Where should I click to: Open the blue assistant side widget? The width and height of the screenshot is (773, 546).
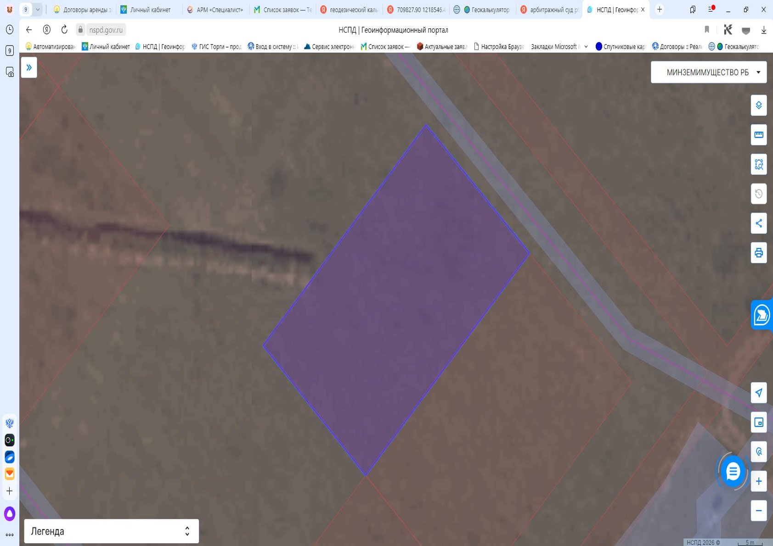pyautogui.click(x=762, y=315)
